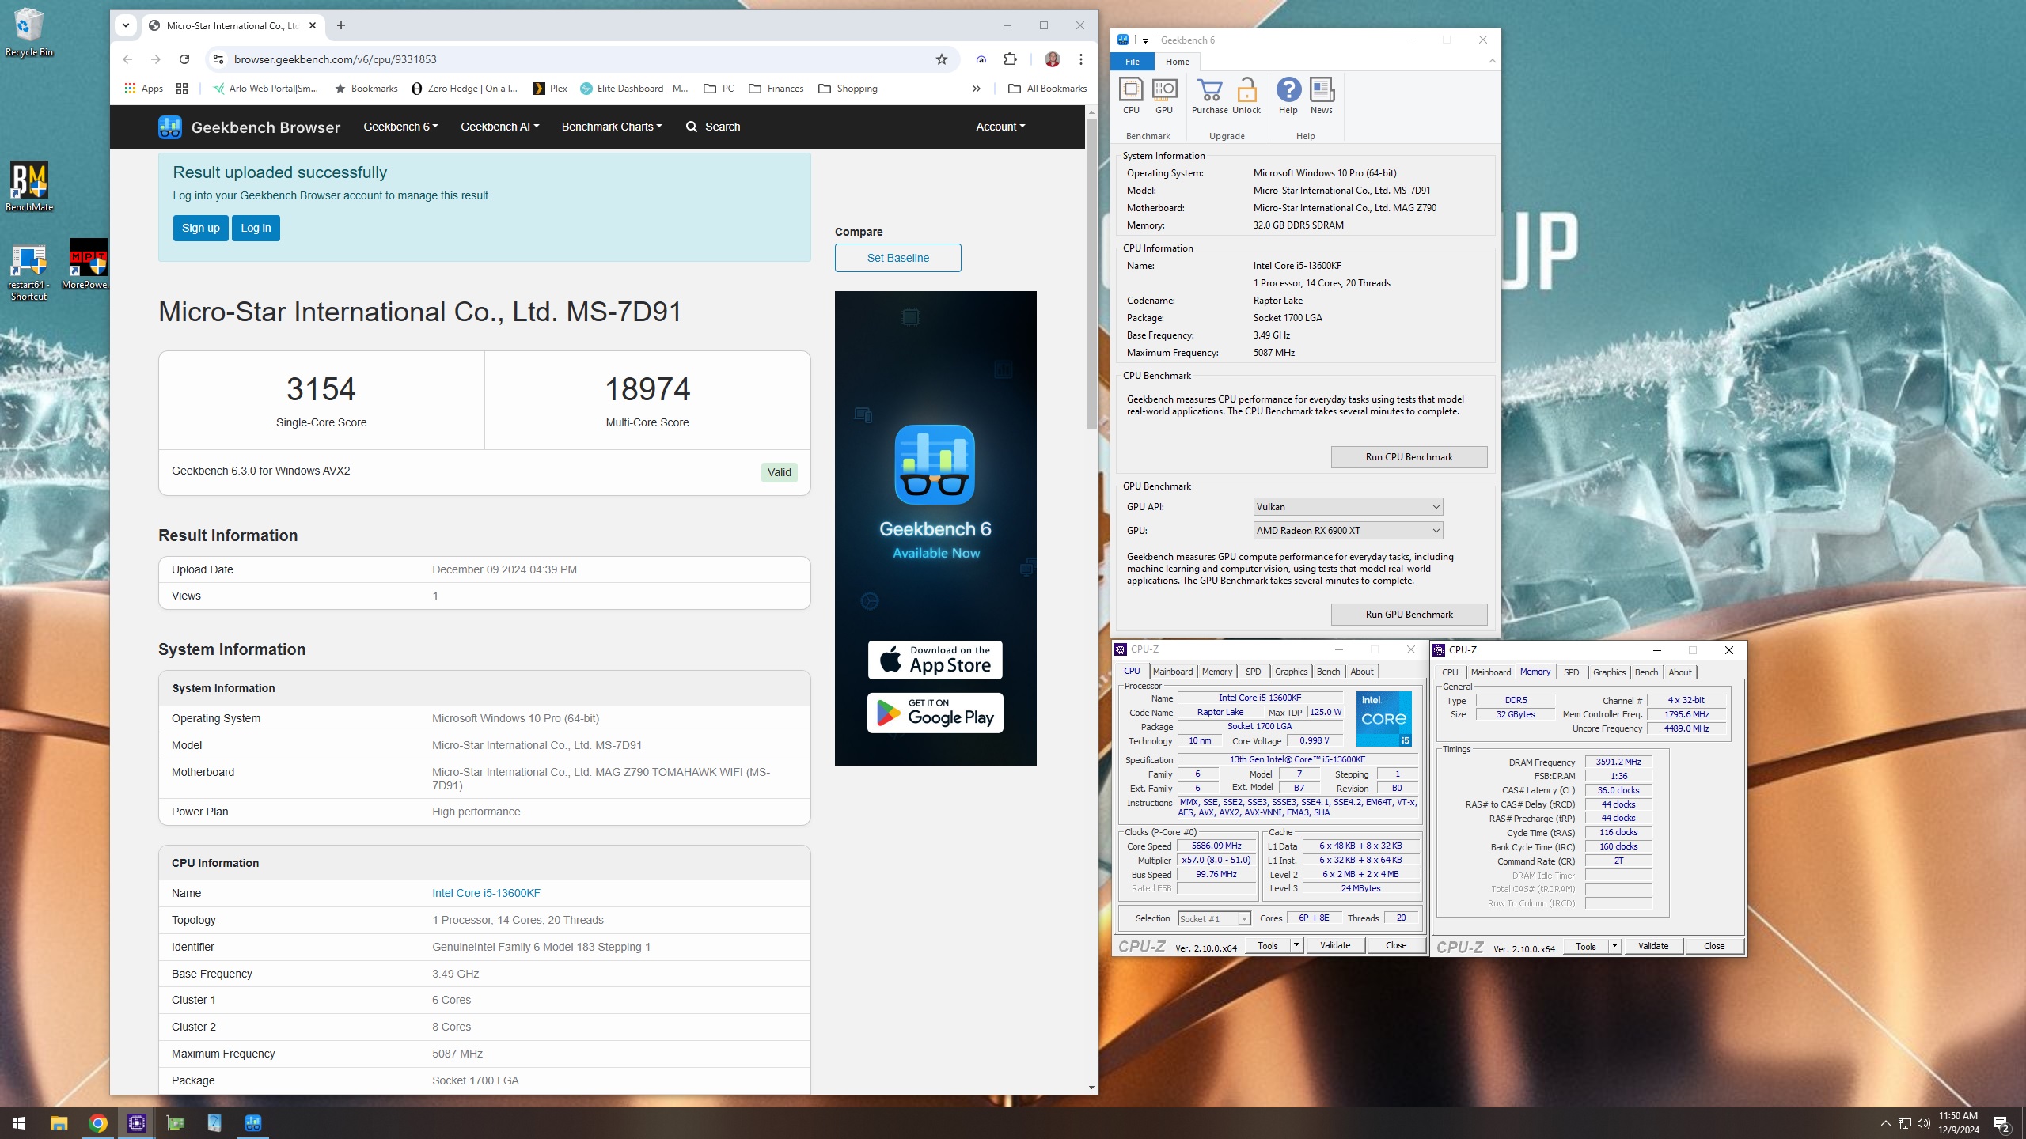
Task: Open the GPU AMD Radeon RX 6900 XT dropdown
Action: (x=1348, y=531)
